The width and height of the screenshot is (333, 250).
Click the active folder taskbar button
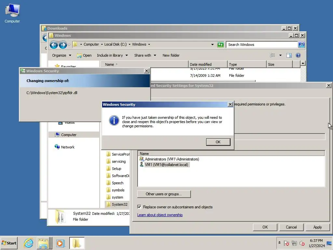coord(77,243)
